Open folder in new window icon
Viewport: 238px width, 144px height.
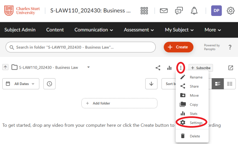[230, 68]
